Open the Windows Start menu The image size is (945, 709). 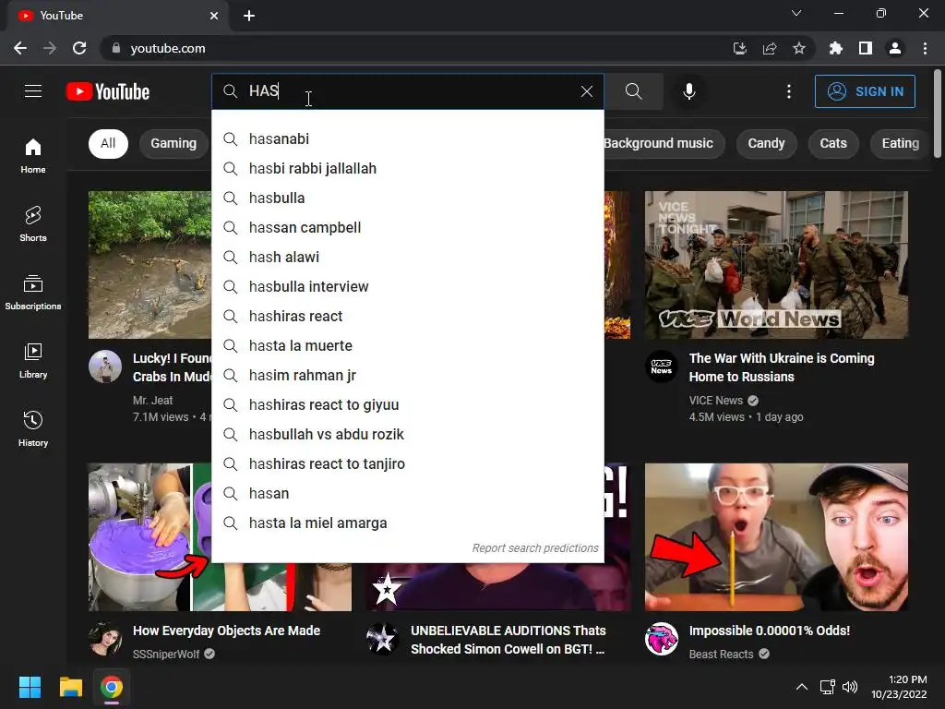coord(30,687)
